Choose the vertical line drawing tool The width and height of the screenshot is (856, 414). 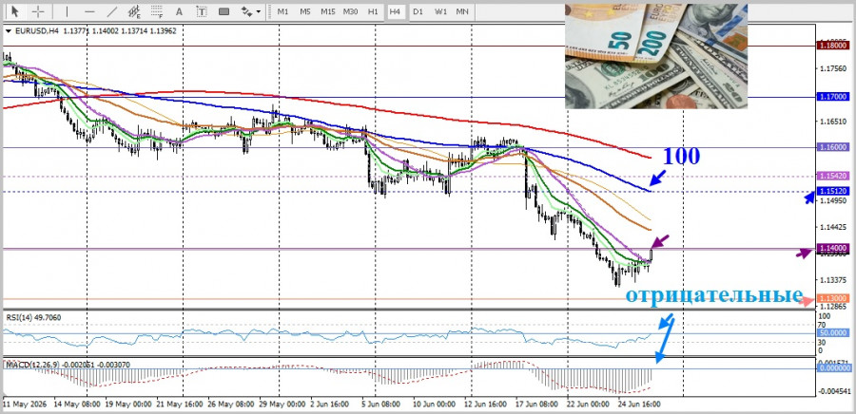pos(68,11)
